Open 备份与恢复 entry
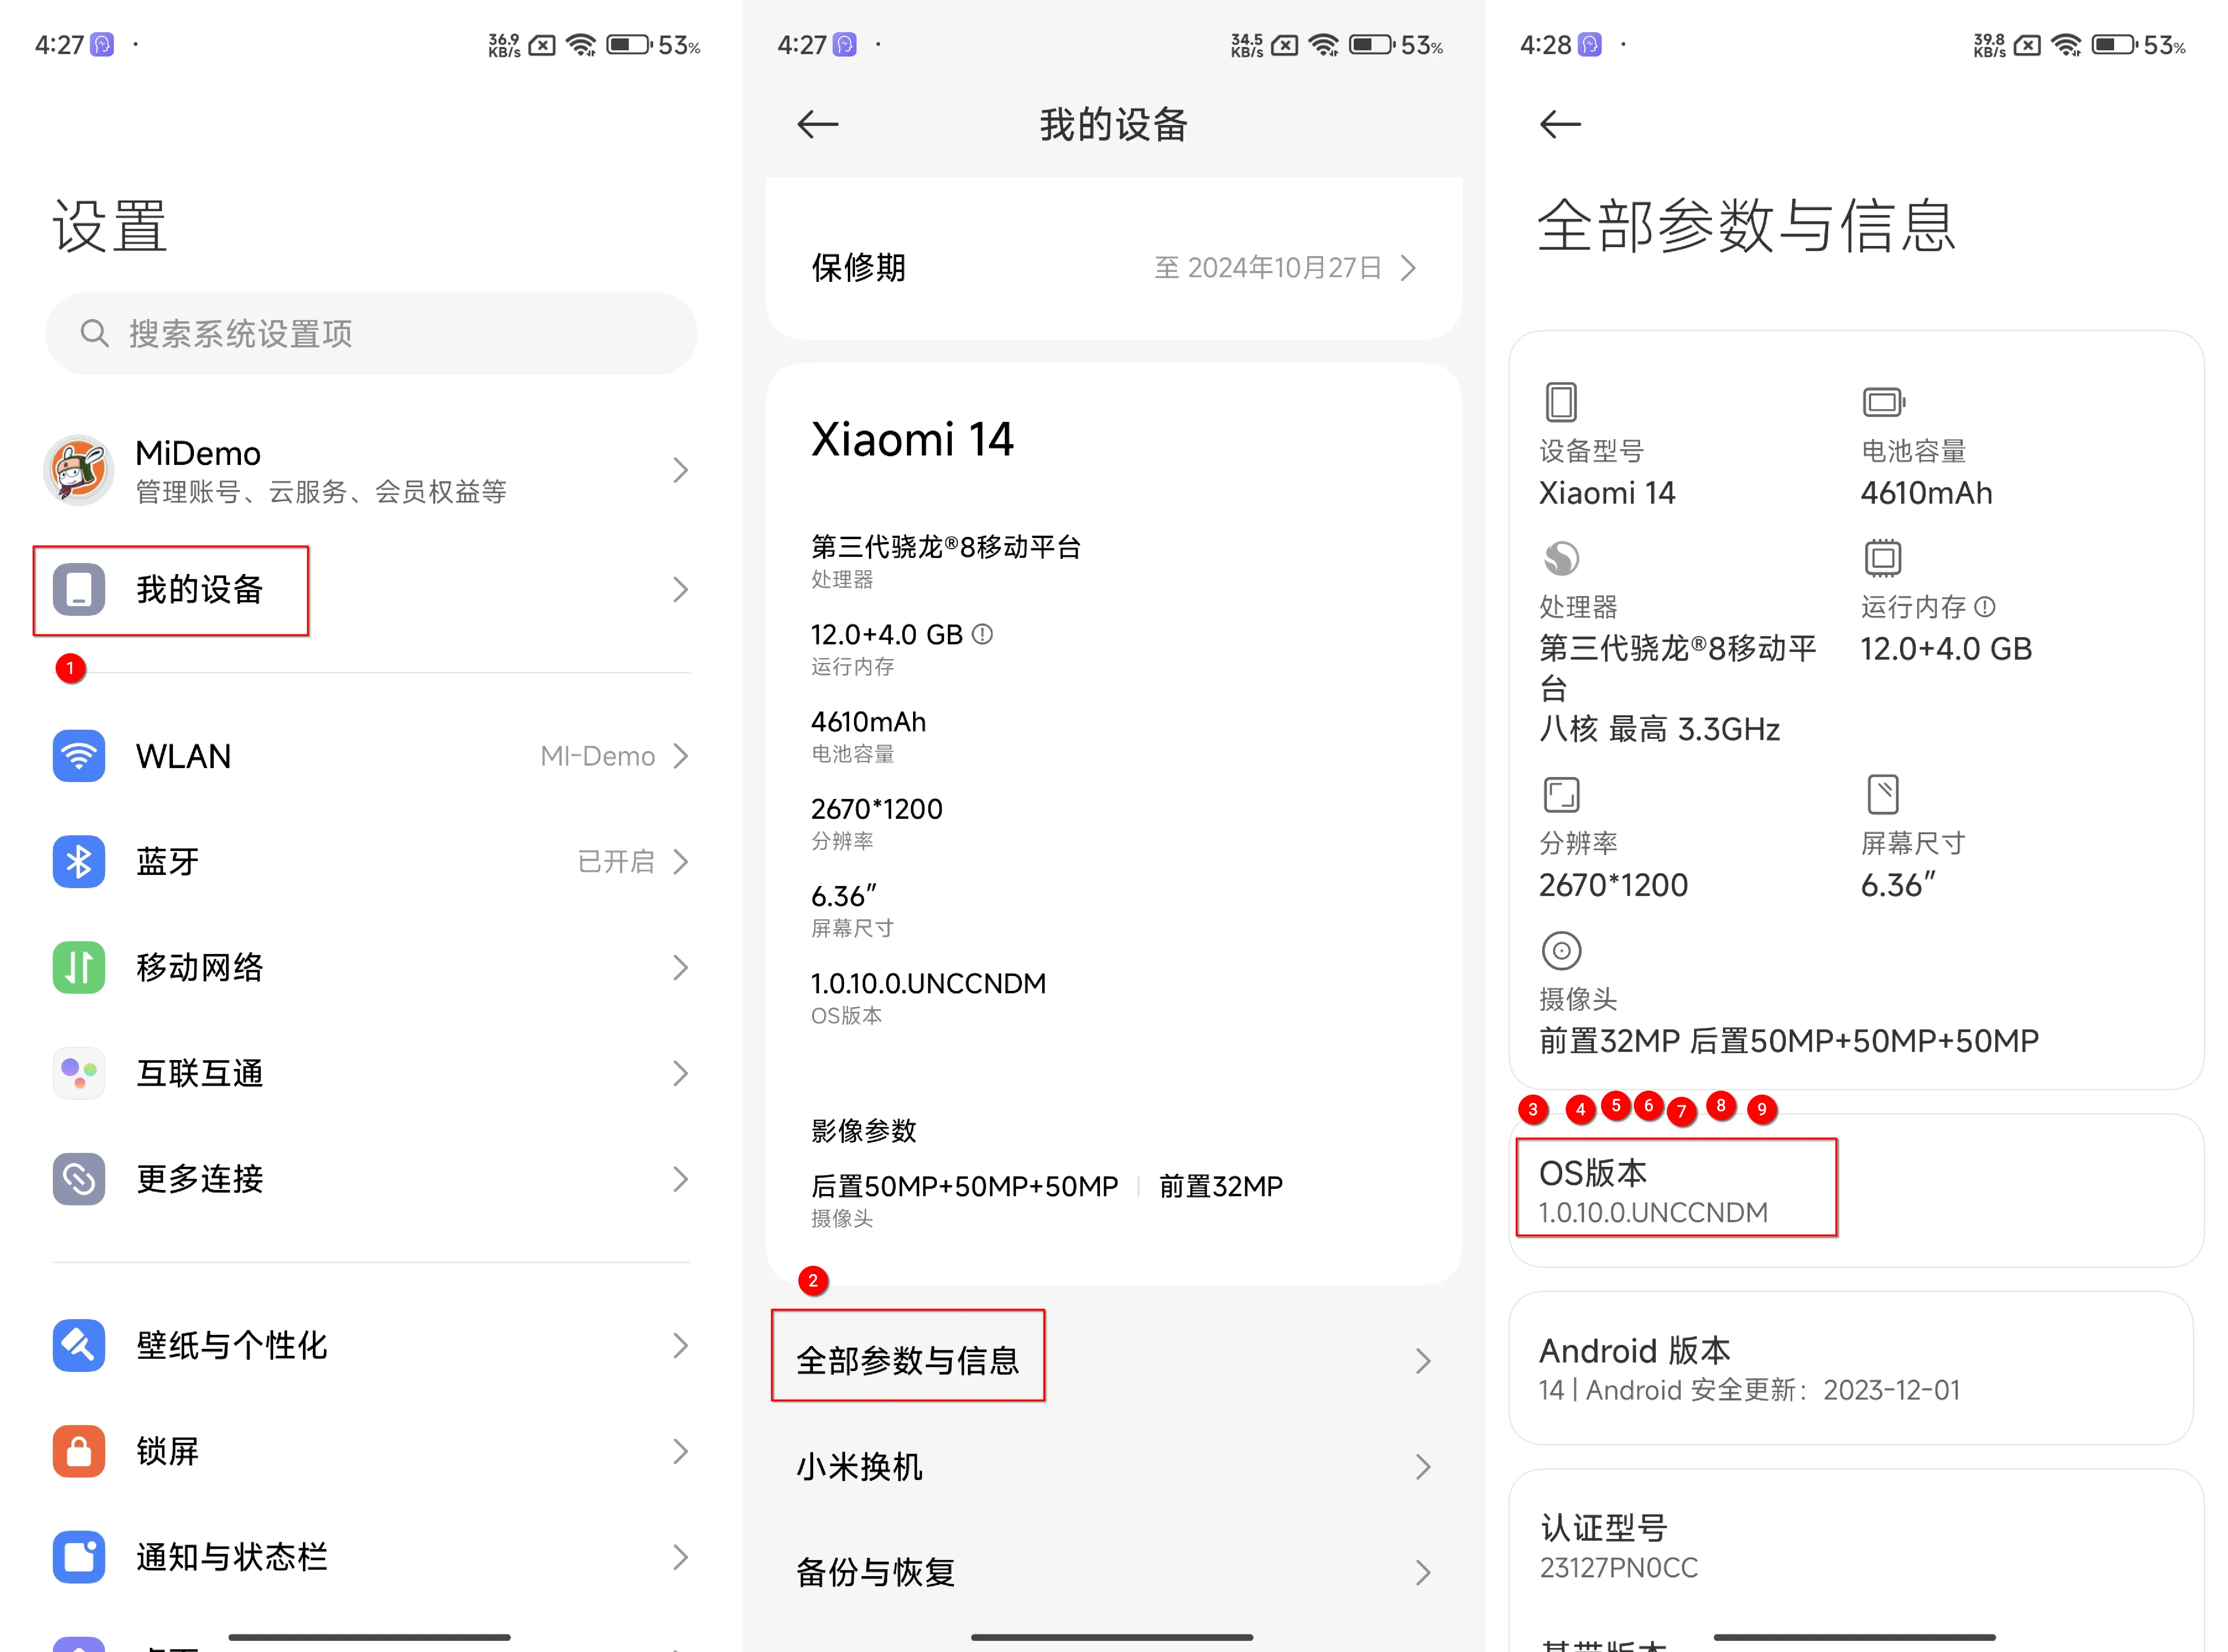Viewport: 2228px width, 1652px height. [1114, 1573]
